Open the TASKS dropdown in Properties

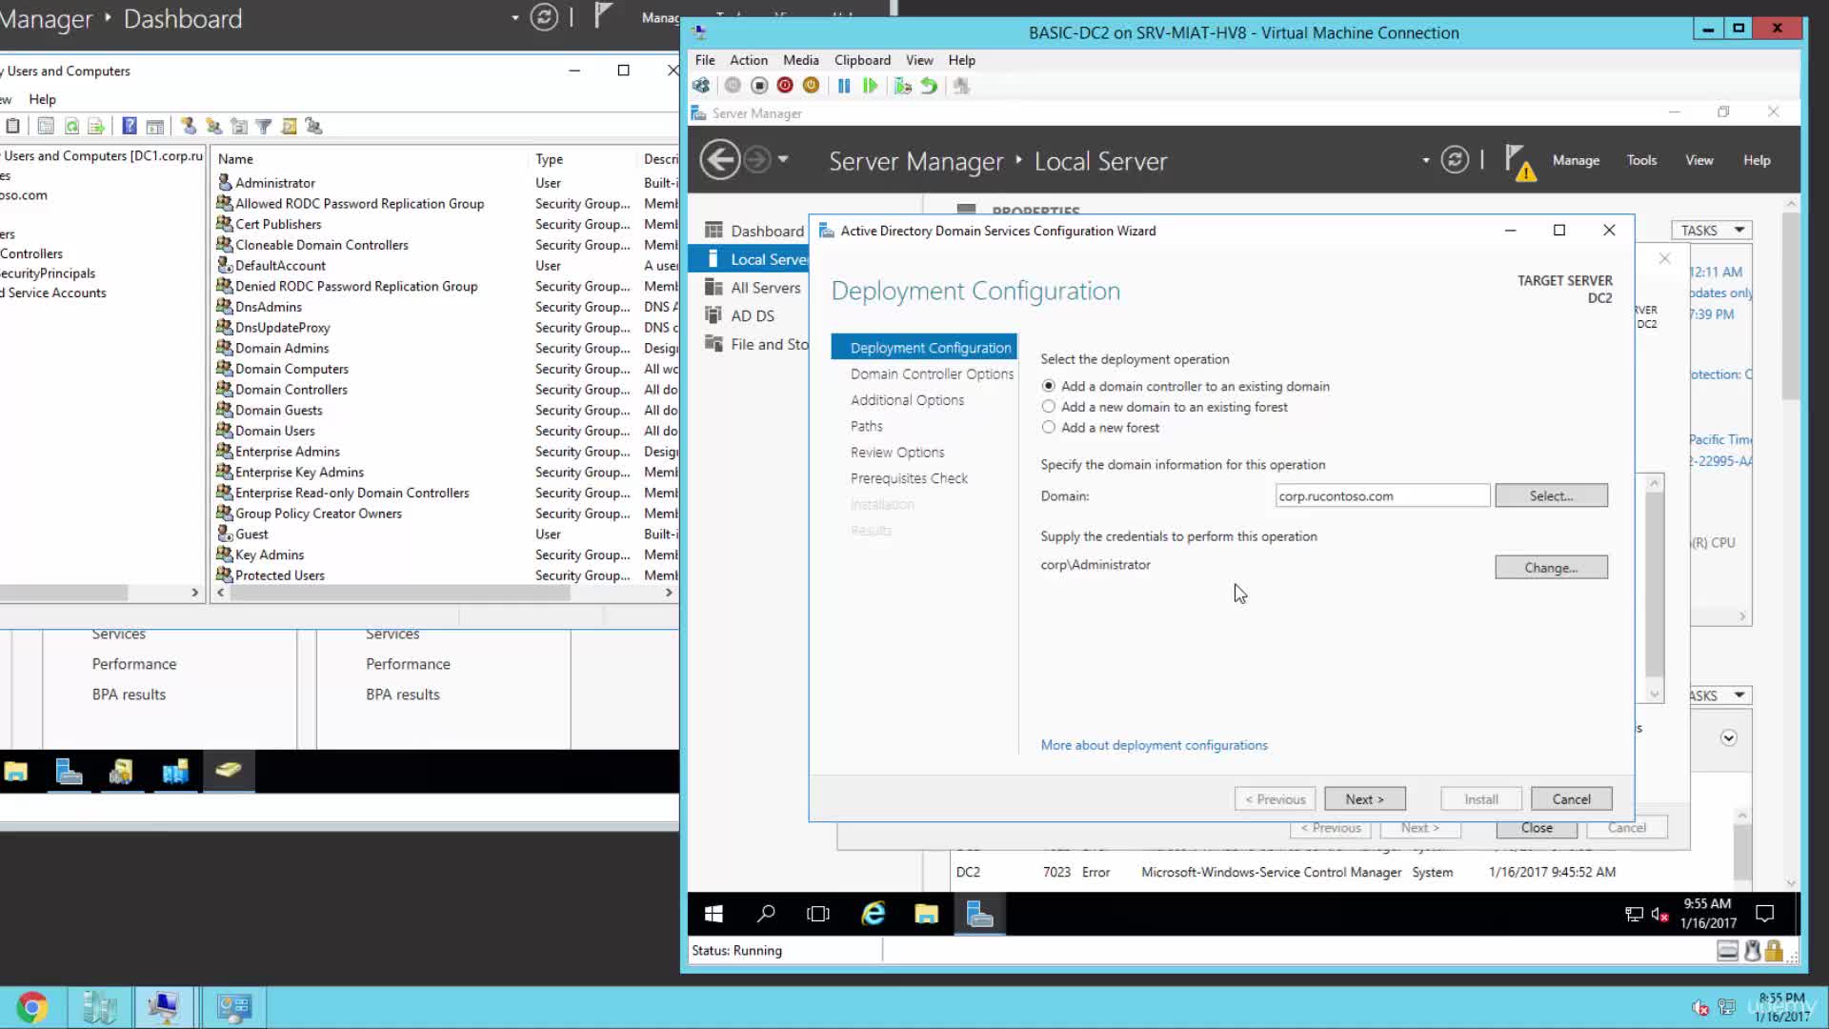1712,231
